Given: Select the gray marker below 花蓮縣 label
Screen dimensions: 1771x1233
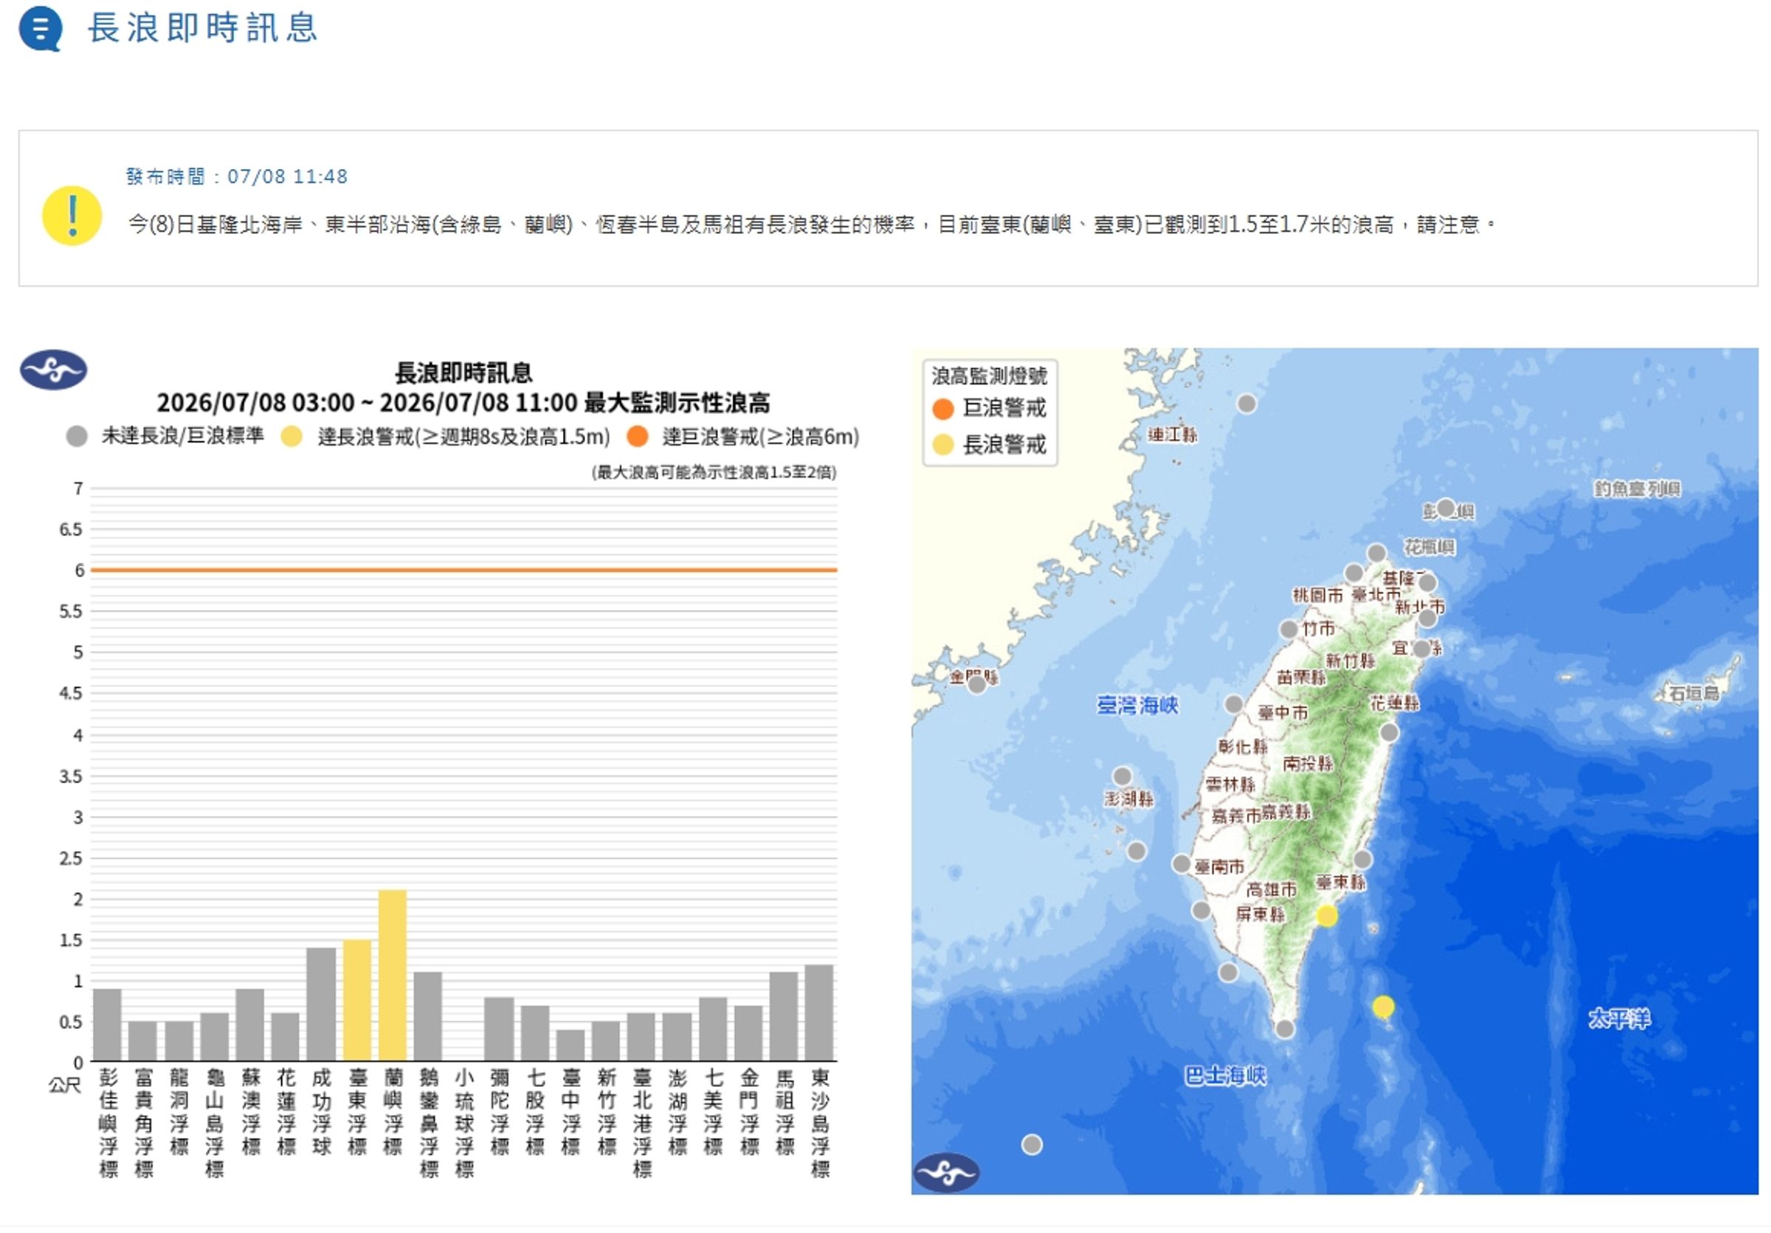Looking at the screenshot, I should tap(1389, 733).
